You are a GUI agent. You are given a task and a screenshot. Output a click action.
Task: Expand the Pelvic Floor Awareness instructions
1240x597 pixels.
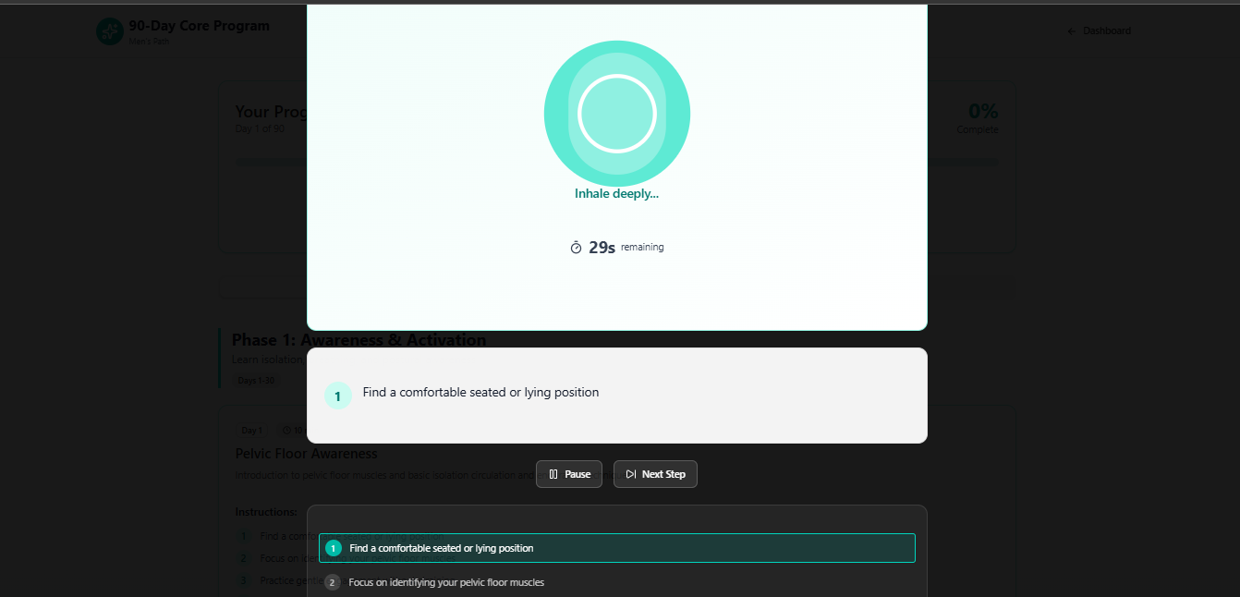pyautogui.click(x=305, y=453)
